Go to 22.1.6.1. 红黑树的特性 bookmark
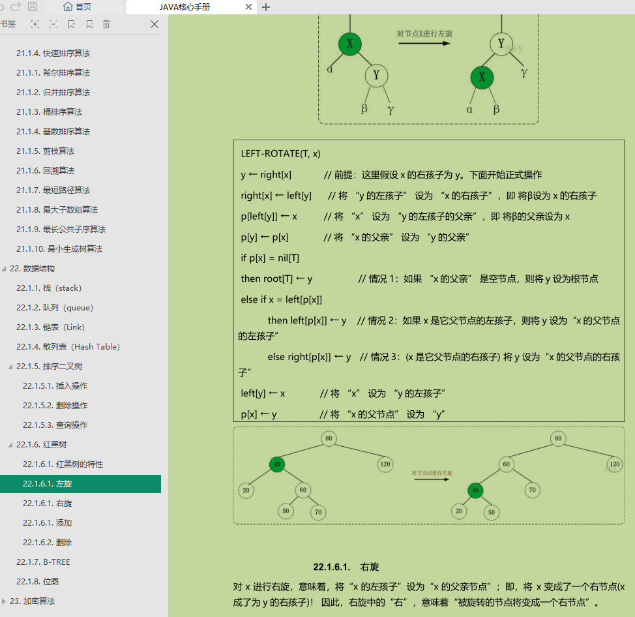Viewport: 635px width, 617px height. pyautogui.click(x=63, y=464)
